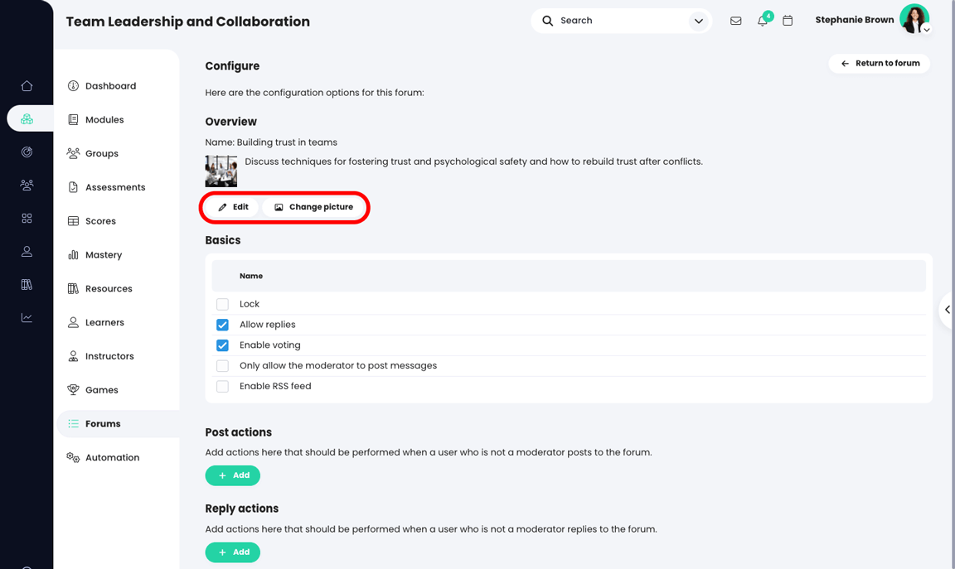Open the messages envelope icon in the header
This screenshot has height=569, width=955.
click(735, 20)
